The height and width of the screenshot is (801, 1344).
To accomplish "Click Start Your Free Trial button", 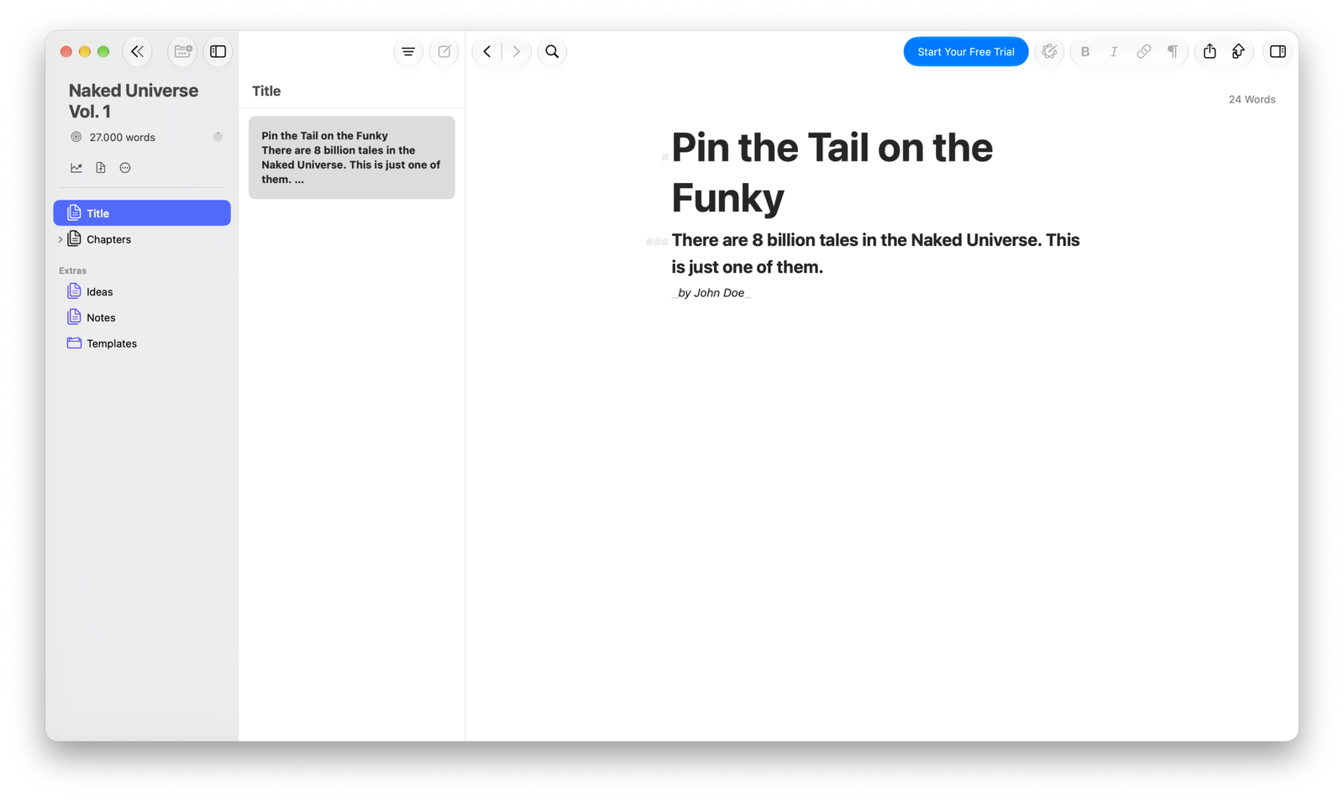I will coord(966,51).
